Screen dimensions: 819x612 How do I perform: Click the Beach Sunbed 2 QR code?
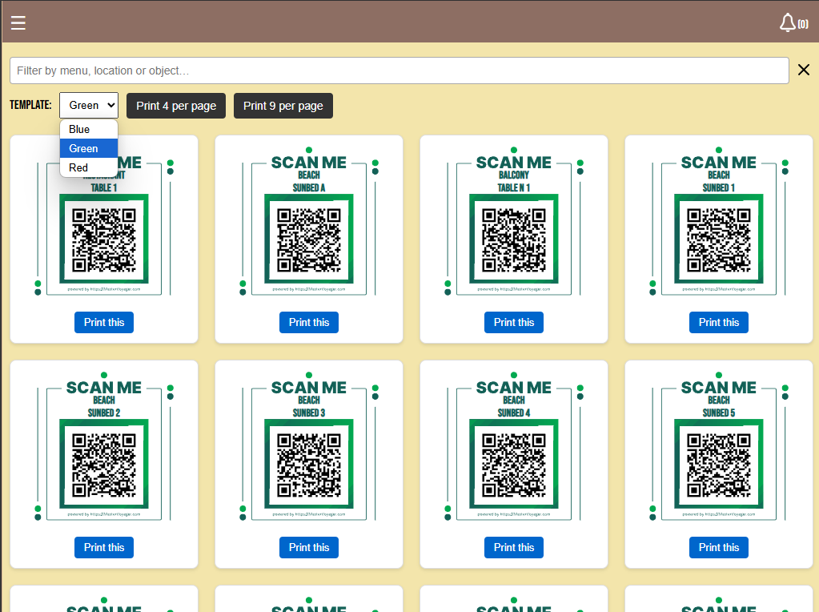[104, 464]
